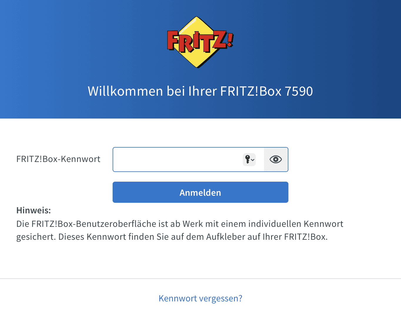Click the gray divider above Kennwort vergessen
This screenshot has height=314, width=401.
(x=200, y=278)
